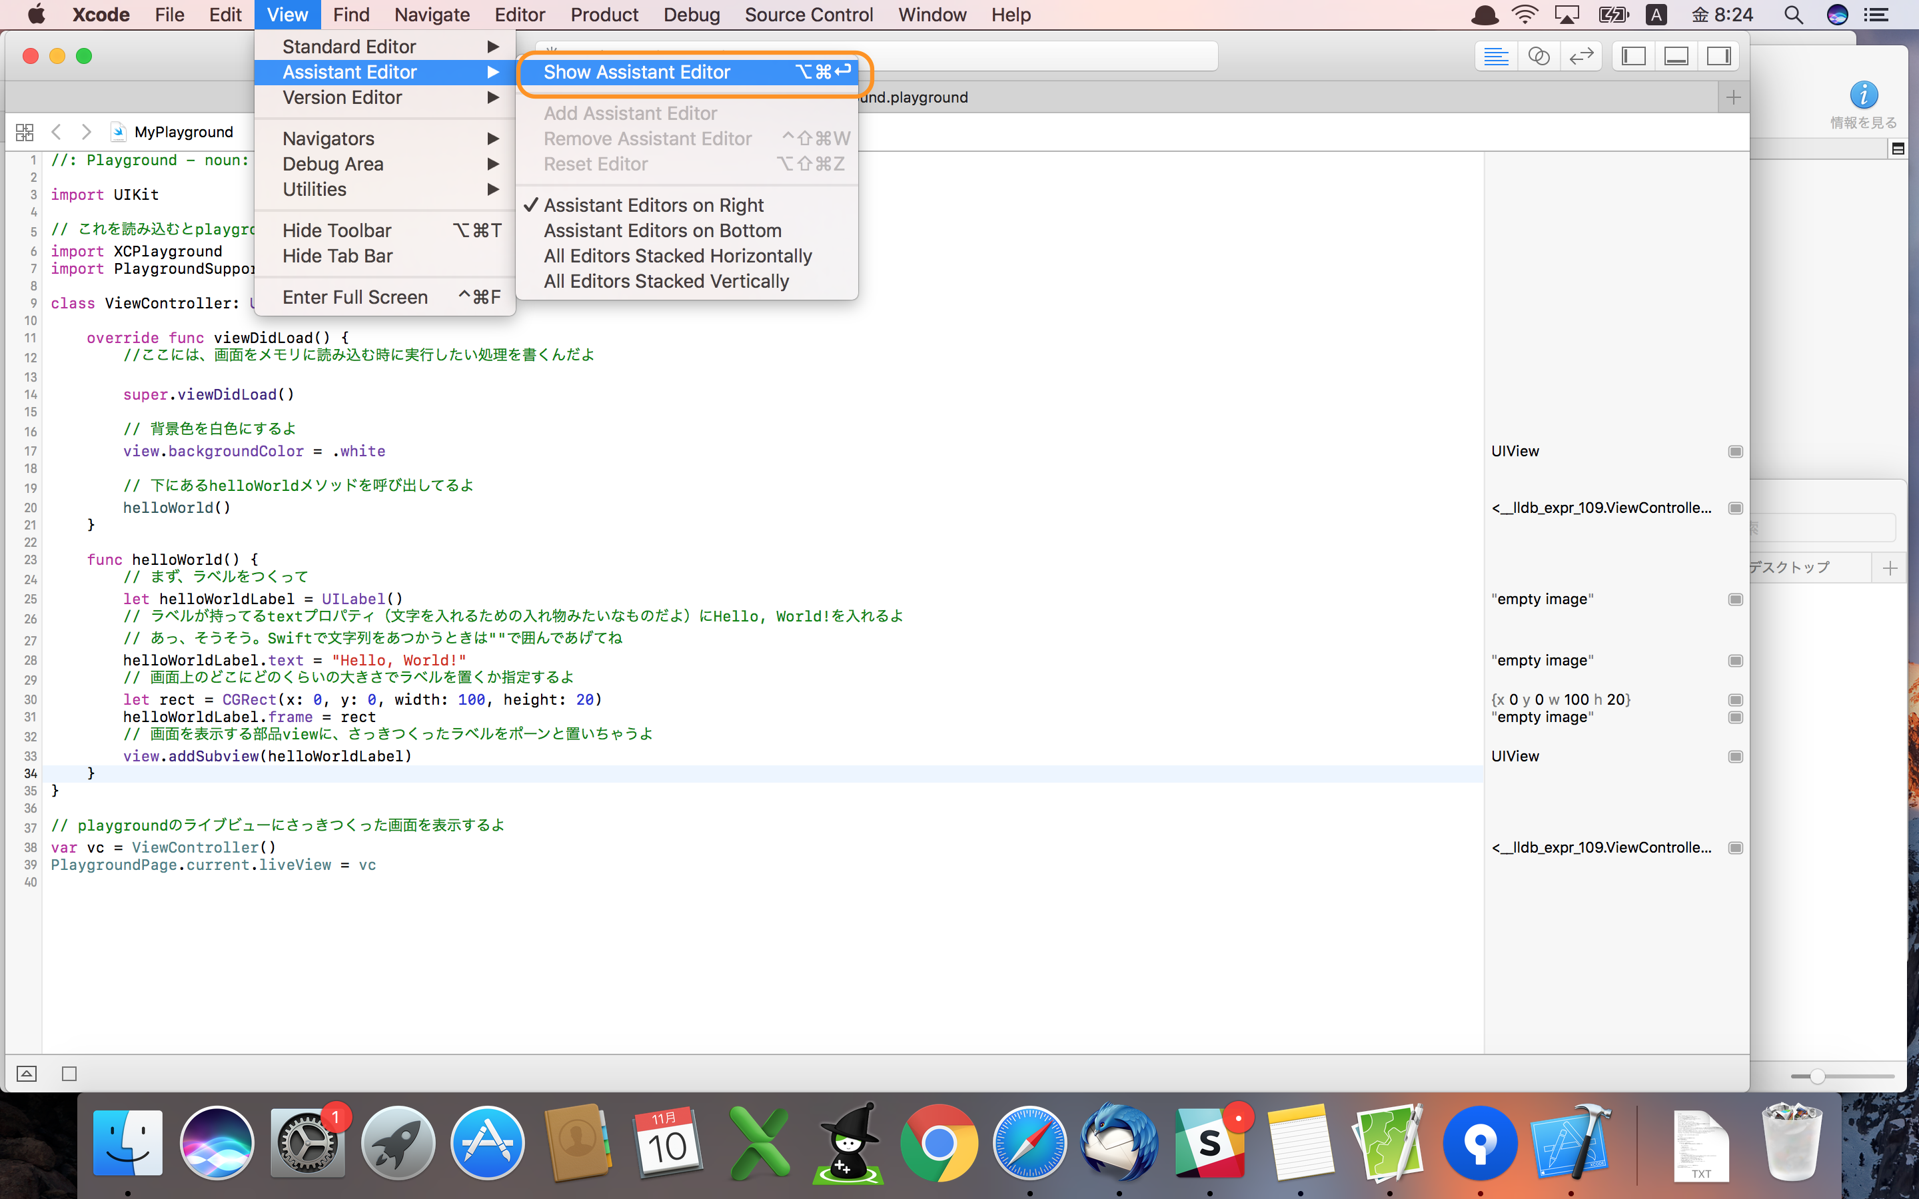Image resolution: width=1919 pixels, height=1199 pixels.
Task: Add a new tab with plus button
Action: (x=1734, y=97)
